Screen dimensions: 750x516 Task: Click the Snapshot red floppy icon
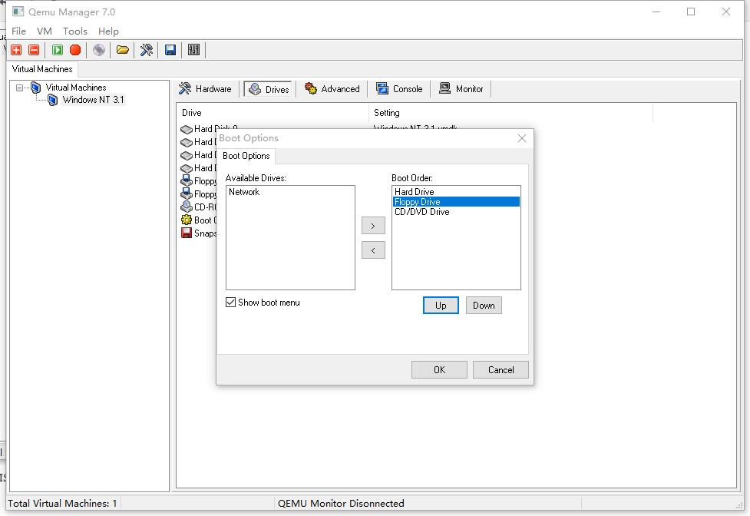coord(186,233)
